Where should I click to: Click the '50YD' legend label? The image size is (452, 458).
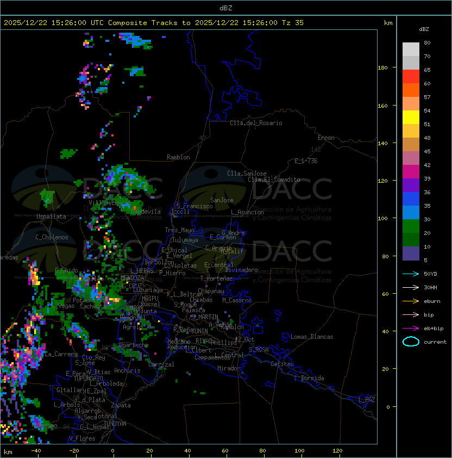point(430,274)
